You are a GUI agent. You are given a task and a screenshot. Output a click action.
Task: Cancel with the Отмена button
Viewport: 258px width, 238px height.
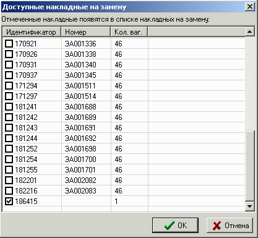click(230, 226)
